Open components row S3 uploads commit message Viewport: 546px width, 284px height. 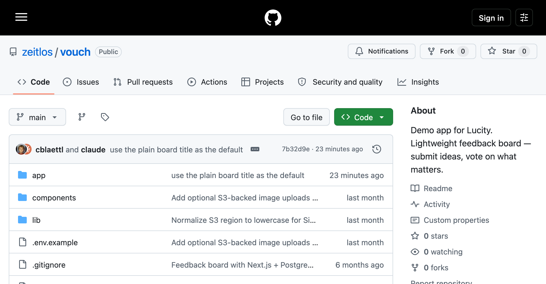[x=245, y=198]
